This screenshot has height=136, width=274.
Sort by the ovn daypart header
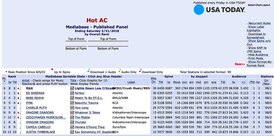(x=184, y=82)
